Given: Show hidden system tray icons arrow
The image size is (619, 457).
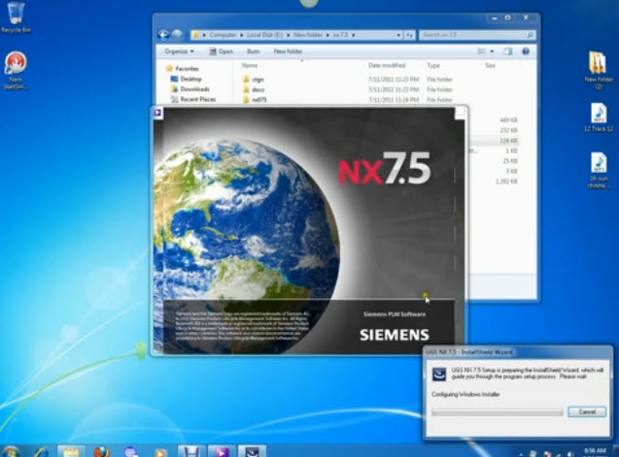Looking at the screenshot, I should coord(521,454).
